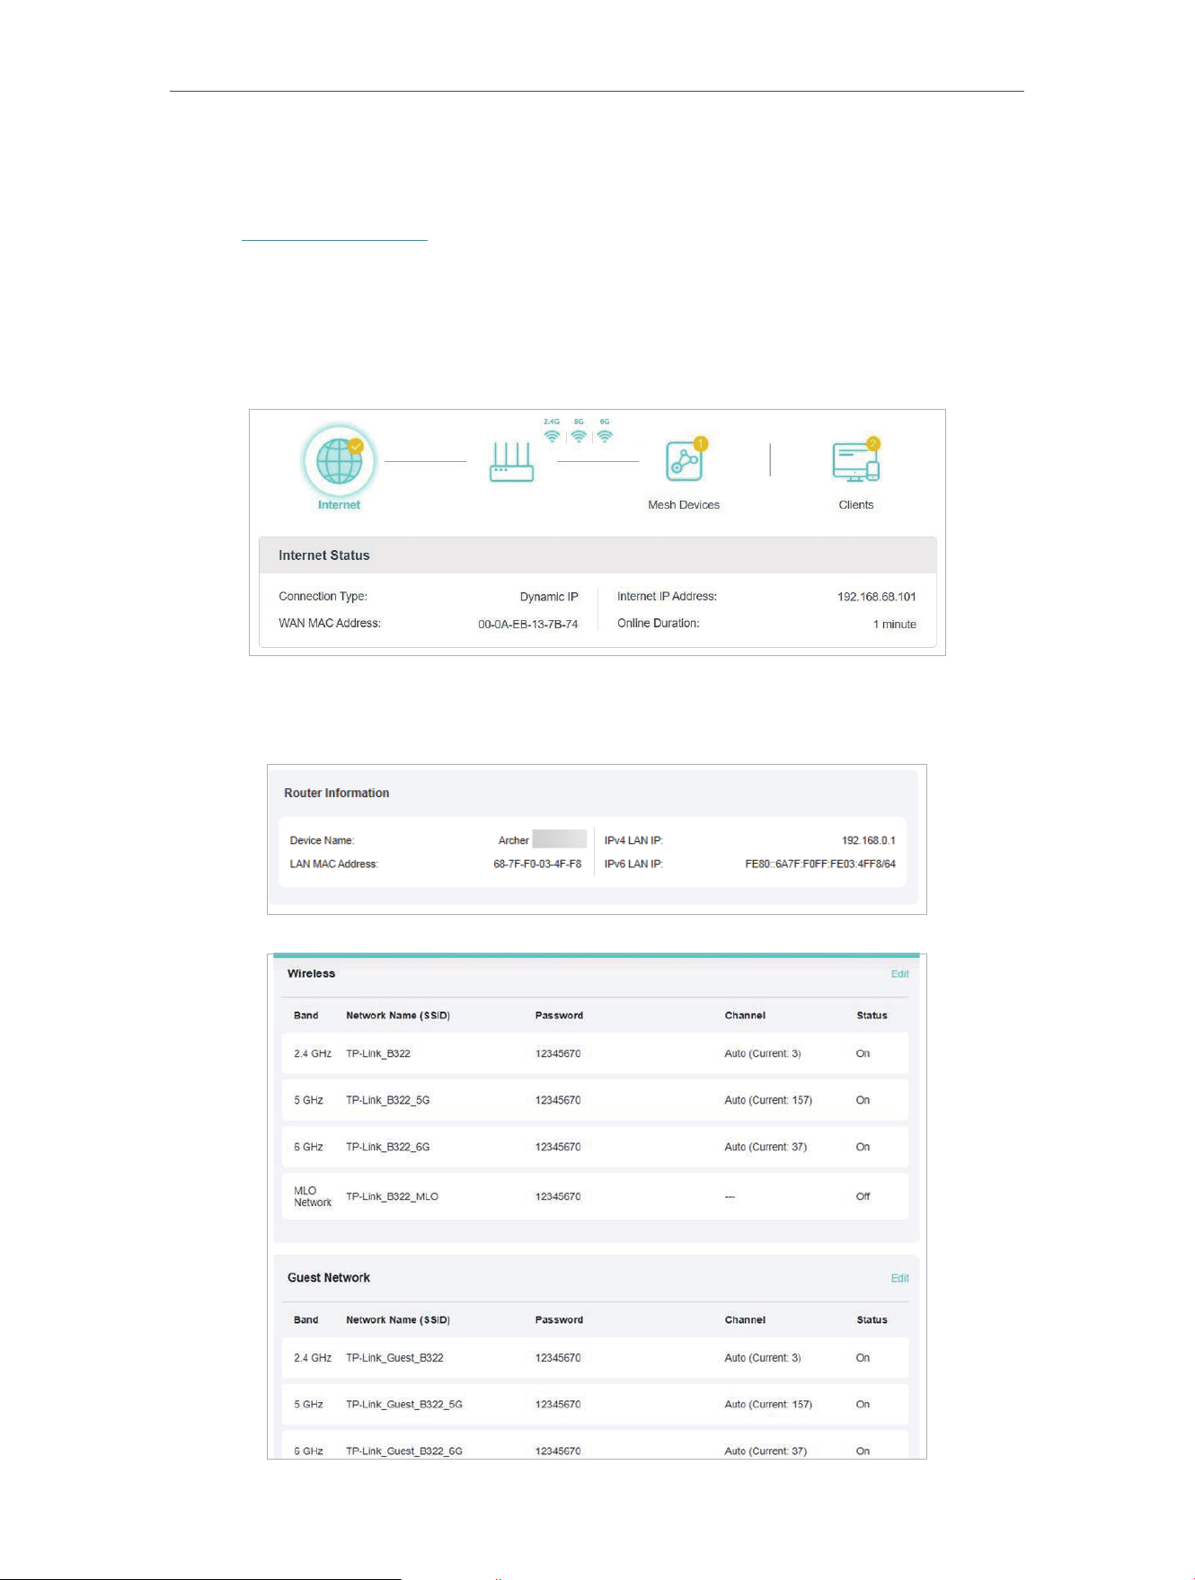Click the Wireless section heading
1195x1580 pixels.
coord(311,973)
